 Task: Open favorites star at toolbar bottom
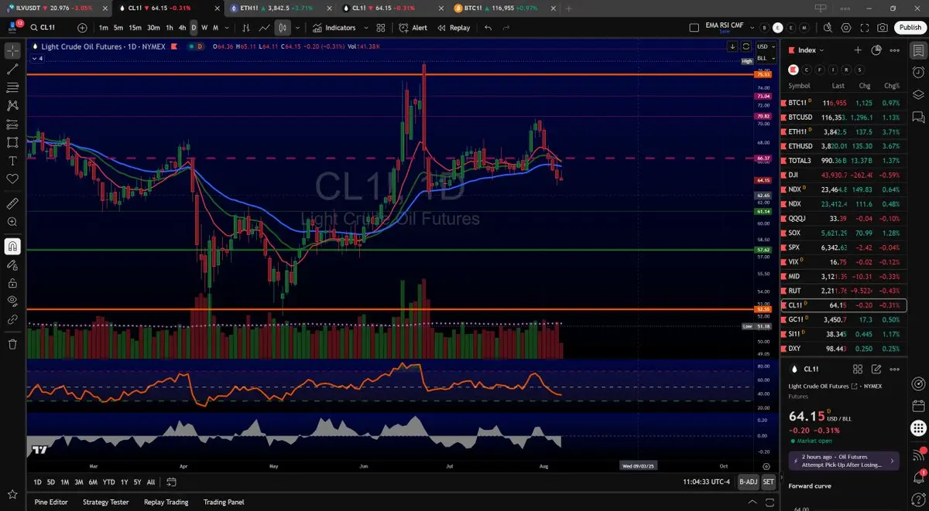12,494
